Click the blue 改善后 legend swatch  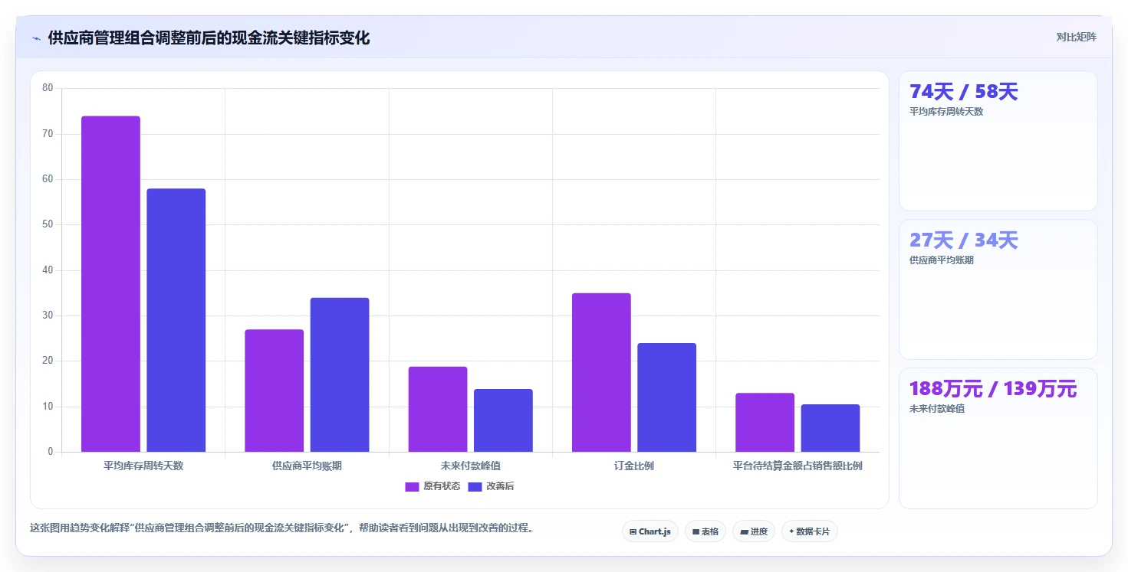[x=475, y=486]
